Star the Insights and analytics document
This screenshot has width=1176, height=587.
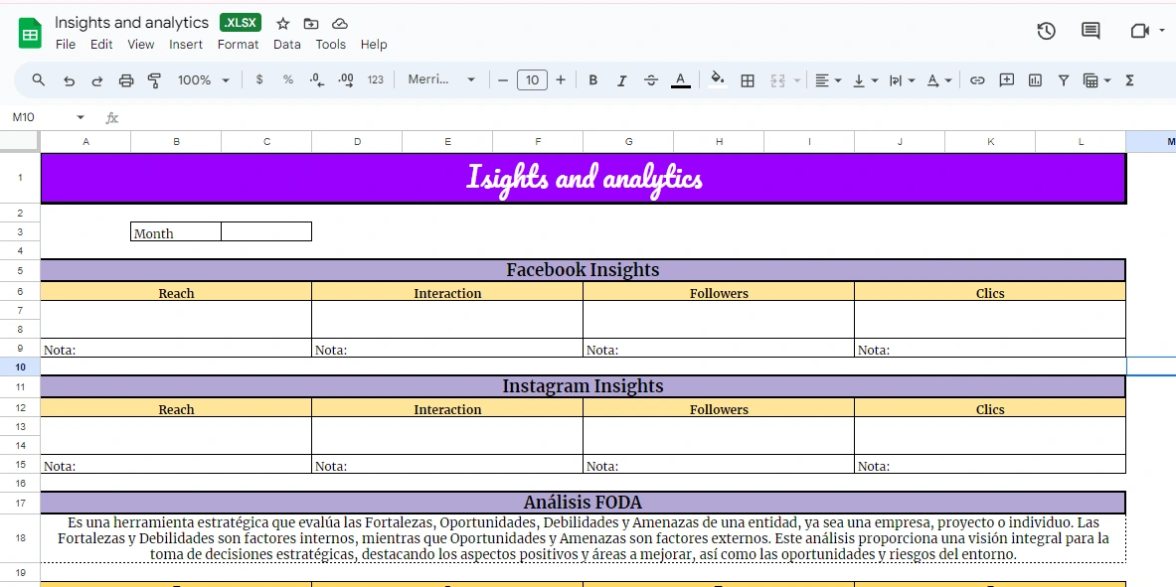coord(282,24)
